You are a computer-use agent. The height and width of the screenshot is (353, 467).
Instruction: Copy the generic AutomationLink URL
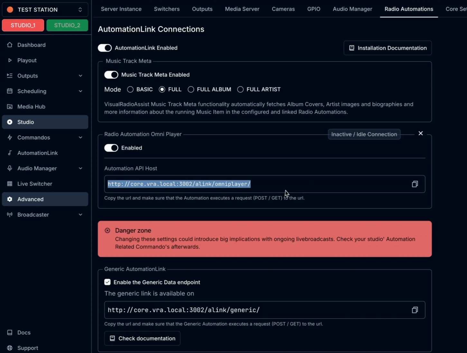[415, 310]
